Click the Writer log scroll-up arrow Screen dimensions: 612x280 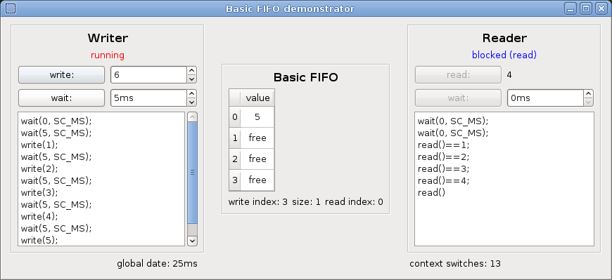[x=193, y=116]
